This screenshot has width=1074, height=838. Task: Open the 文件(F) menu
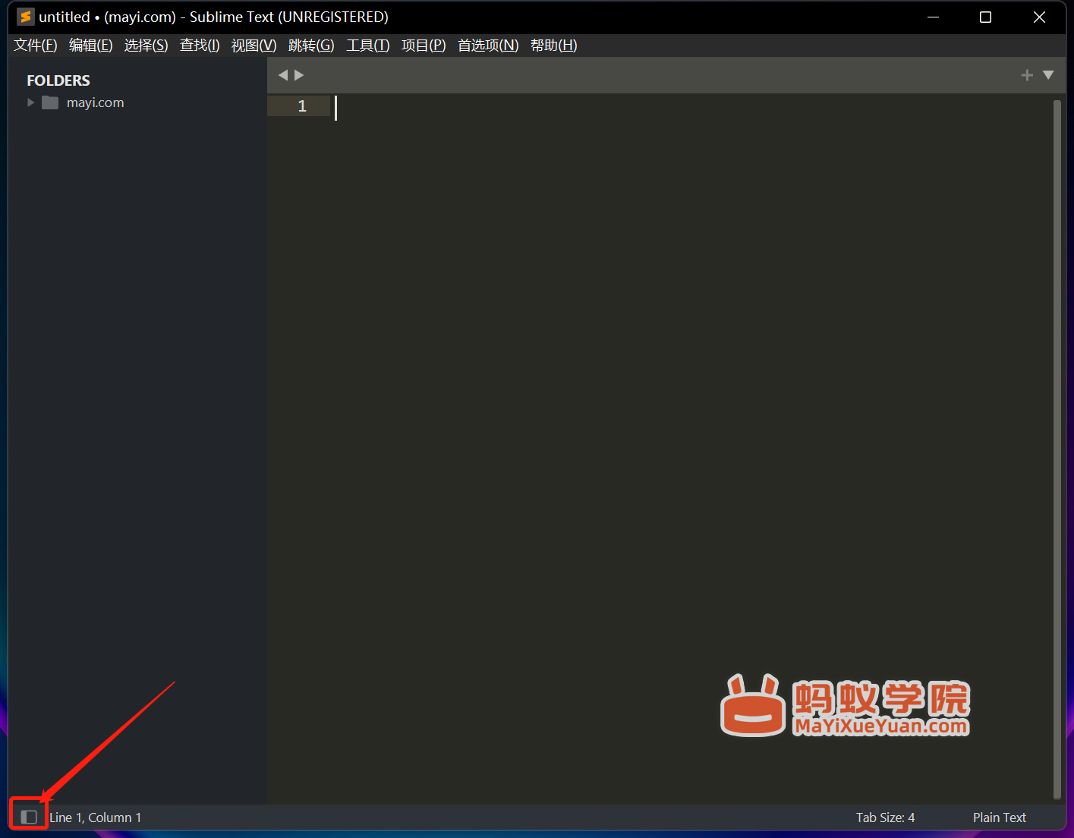(36, 46)
